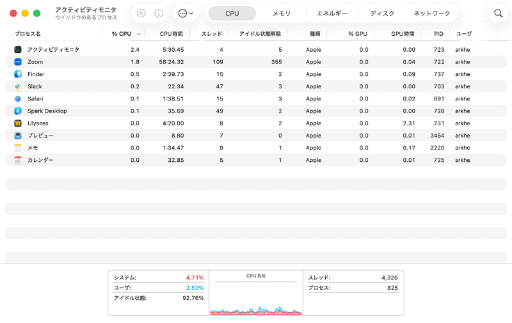Click the アクティビティモニタ app icon in the list
The height and width of the screenshot is (323, 512).
18,50
